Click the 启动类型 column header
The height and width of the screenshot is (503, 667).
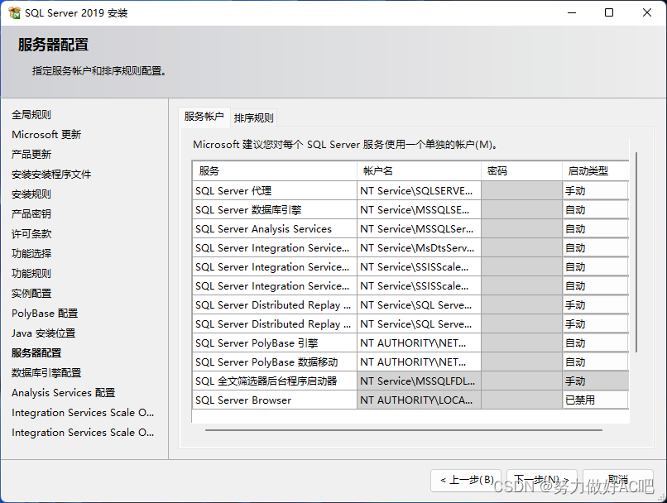click(596, 171)
